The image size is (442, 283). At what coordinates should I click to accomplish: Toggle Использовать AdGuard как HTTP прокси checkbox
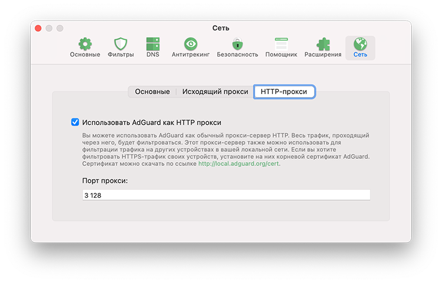(75, 122)
